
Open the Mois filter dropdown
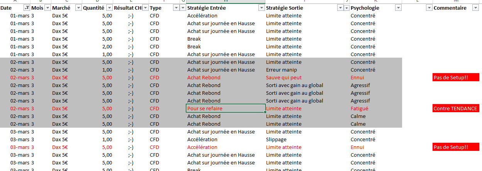pos(47,8)
